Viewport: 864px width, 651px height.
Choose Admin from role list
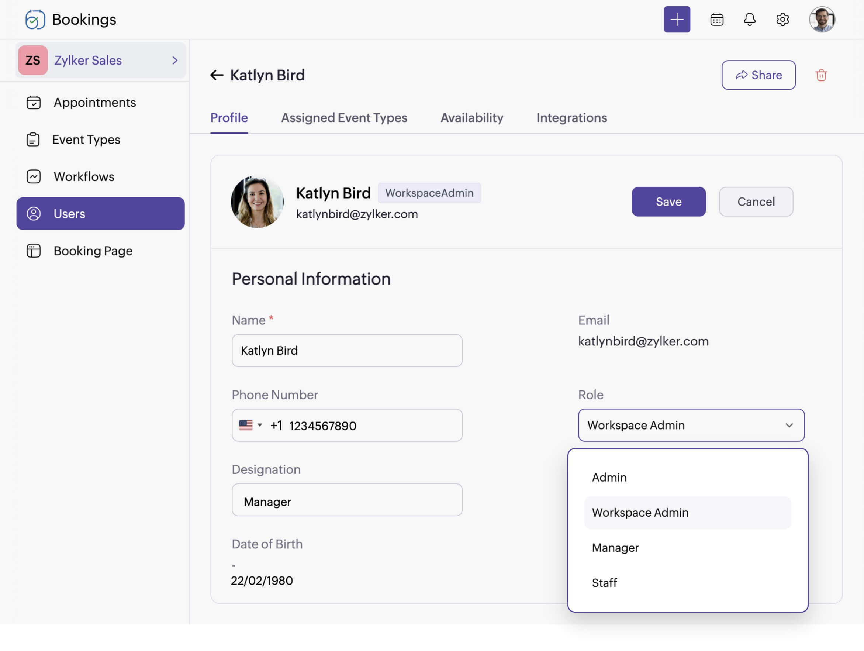click(x=609, y=477)
